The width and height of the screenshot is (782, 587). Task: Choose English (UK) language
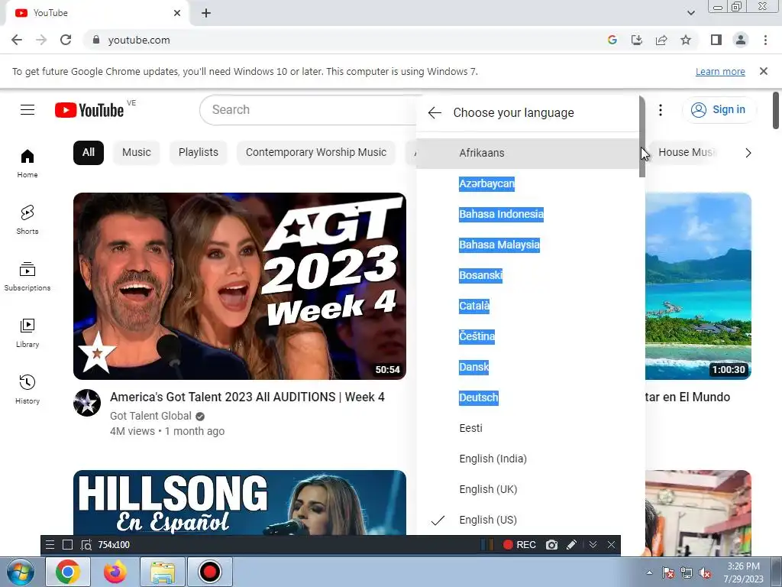(x=528, y=489)
